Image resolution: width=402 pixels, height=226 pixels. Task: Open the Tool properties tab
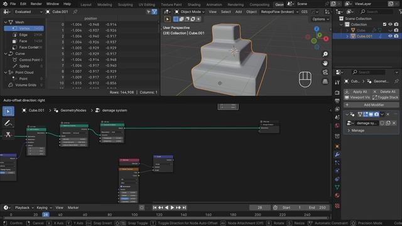coord(337,82)
